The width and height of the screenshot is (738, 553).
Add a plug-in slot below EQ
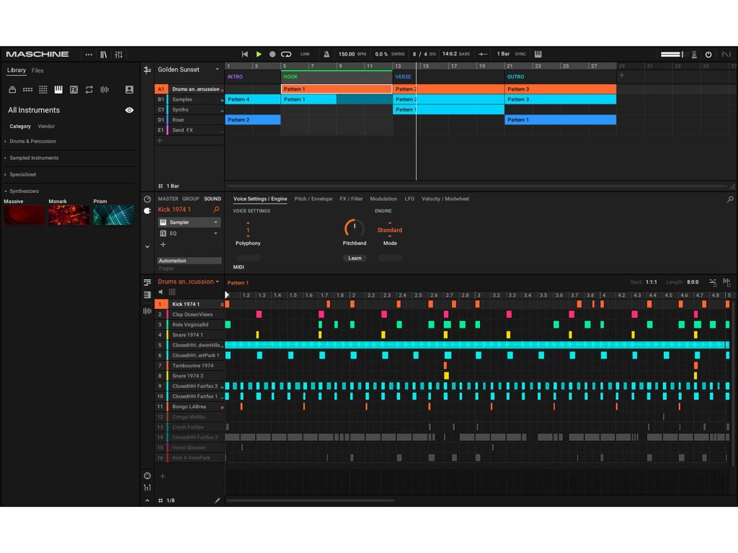click(x=163, y=245)
